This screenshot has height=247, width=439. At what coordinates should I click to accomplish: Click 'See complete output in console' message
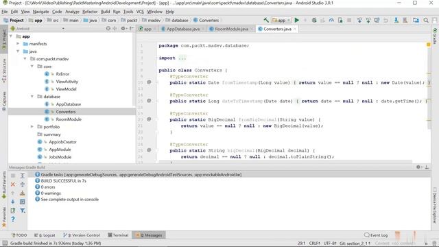tap(70, 199)
